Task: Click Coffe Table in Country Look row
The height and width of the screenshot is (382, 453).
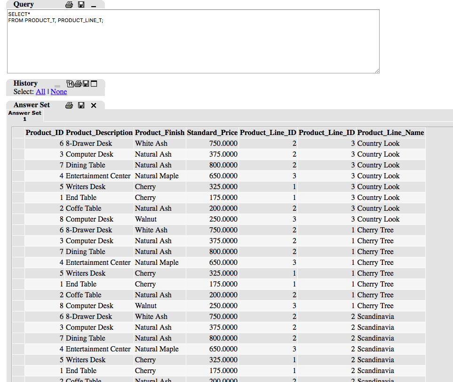Action: [83, 208]
